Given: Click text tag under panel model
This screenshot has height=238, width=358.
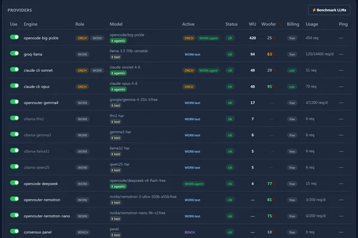Looking at the screenshot, I should [116, 235].
